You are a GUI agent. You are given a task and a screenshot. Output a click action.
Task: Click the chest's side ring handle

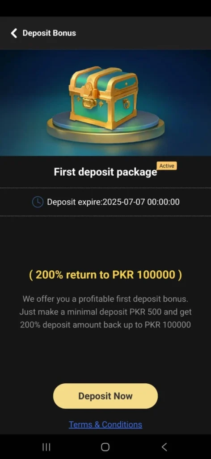click(x=127, y=103)
